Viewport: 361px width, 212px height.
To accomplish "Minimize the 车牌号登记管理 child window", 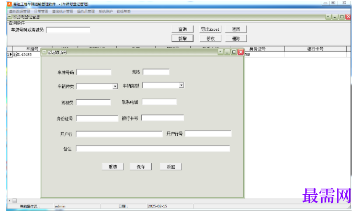I will [x=335, y=17].
